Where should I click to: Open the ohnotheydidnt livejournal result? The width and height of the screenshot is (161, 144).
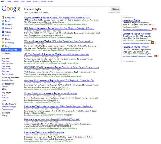click(59, 80)
